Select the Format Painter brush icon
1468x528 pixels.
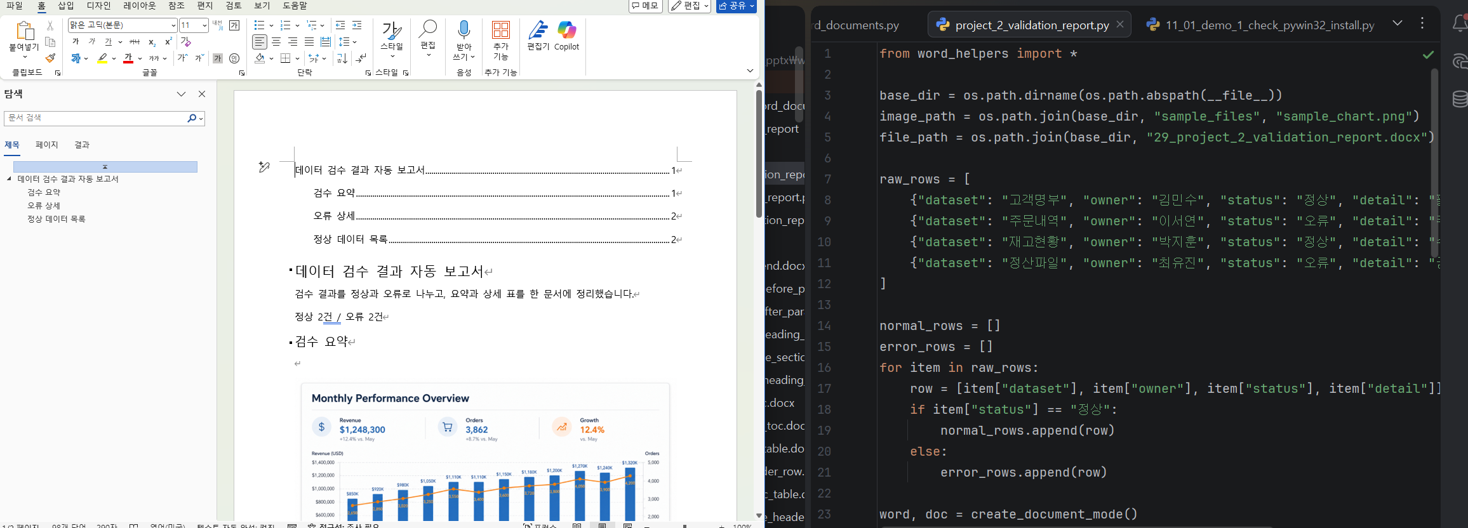pos(50,58)
